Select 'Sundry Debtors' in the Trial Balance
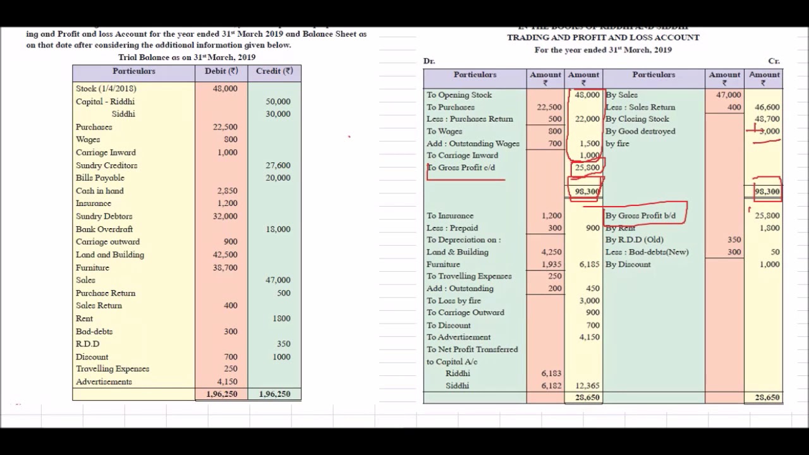Image resolution: width=809 pixels, height=455 pixels. tap(104, 216)
